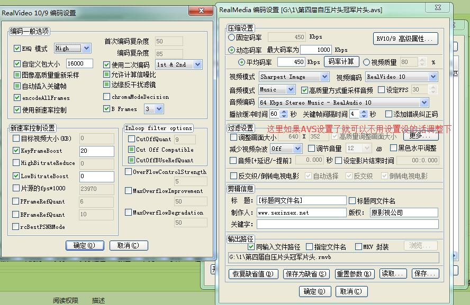
Task: Enable BFrameRefQuant checkbox
Action: click(16, 214)
